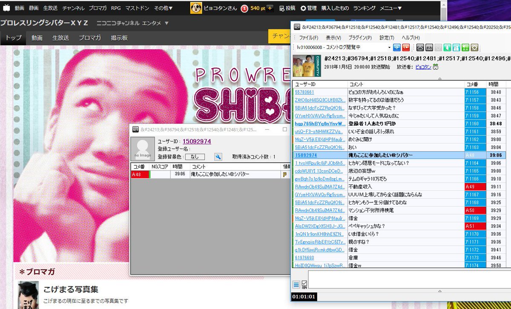Viewport: 511px width, 309px height.
Task: Click the 投稿 upload icon
Action: (x=282, y=8)
